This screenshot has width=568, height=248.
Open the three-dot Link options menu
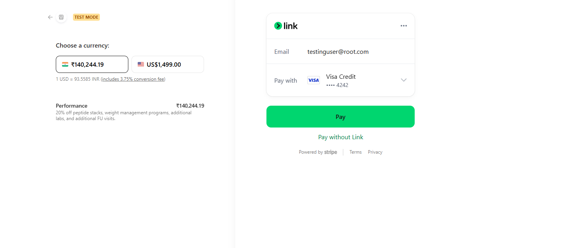(403, 26)
